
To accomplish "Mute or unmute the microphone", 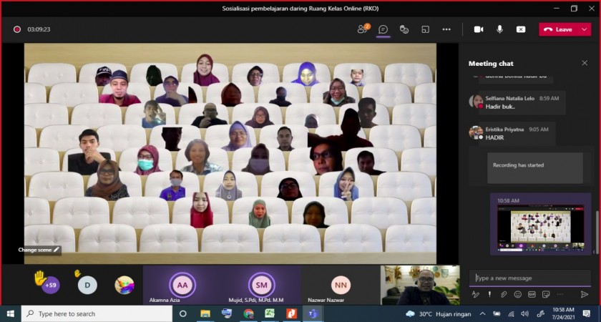I will [499, 29].
